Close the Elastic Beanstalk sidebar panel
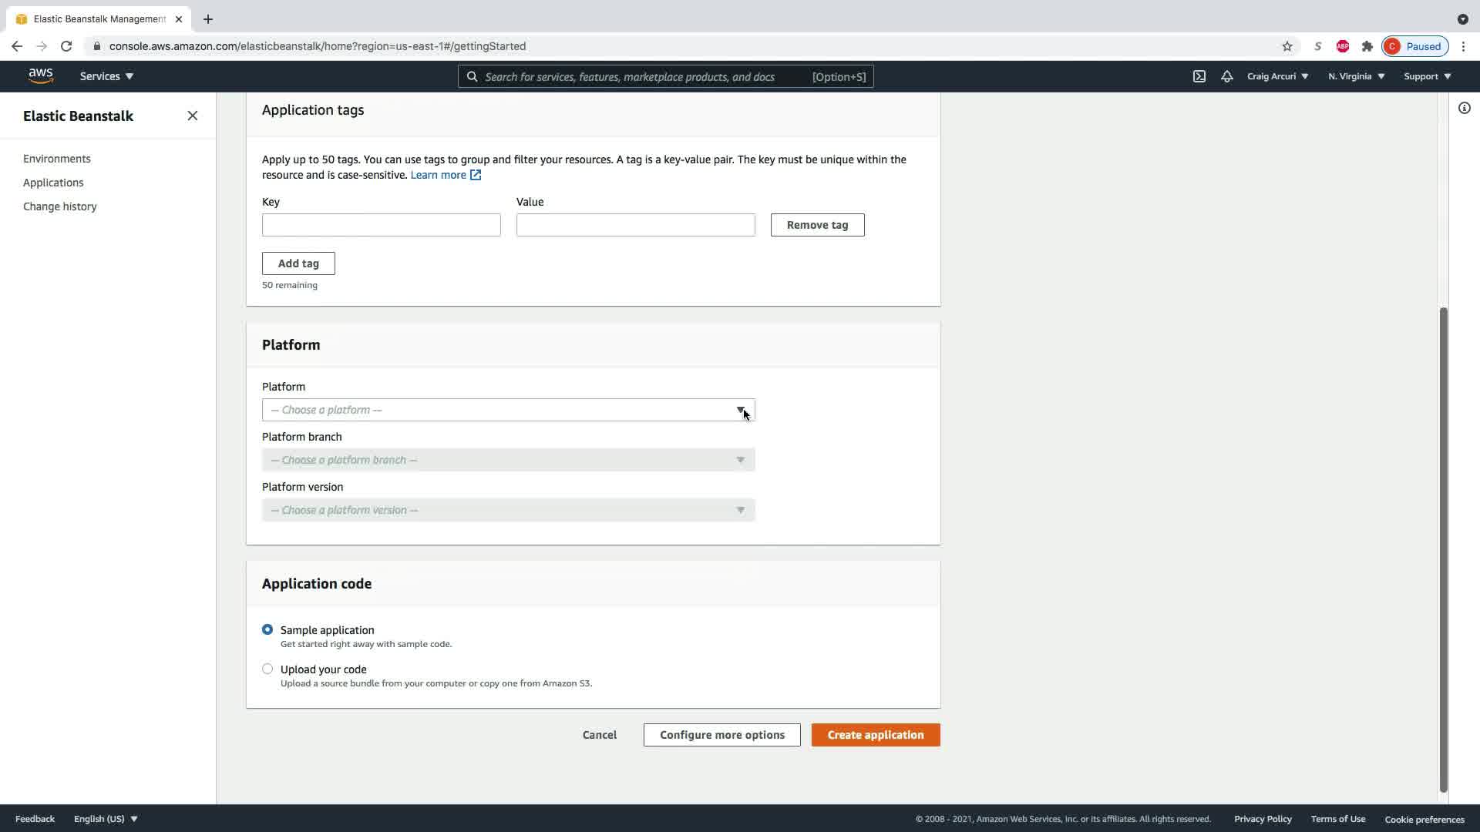 pos(193,116)
